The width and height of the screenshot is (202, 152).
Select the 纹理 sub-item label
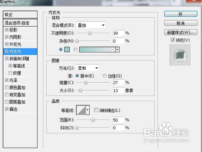click(x=17, y=73)
